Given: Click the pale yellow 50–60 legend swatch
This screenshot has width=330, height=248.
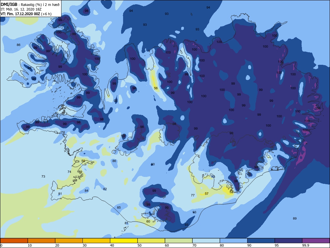Looking at the screenshot, I should point(151,241).
